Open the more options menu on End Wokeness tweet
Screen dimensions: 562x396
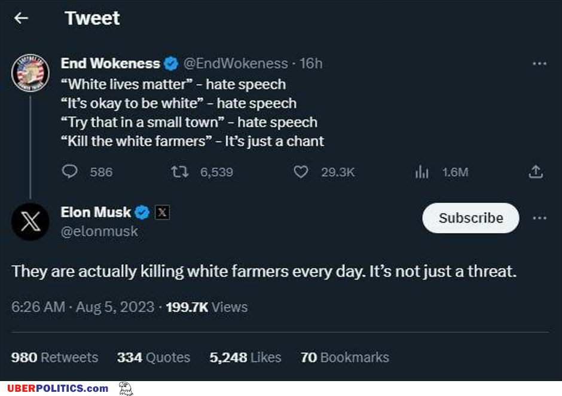[x=539, y=64]
